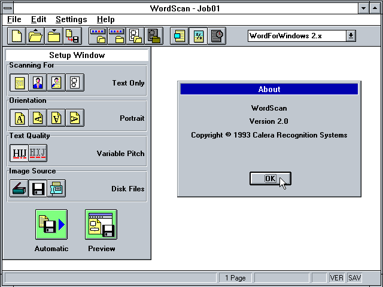
Task: Minimize the WordScan window
Action: coord(363,8)
